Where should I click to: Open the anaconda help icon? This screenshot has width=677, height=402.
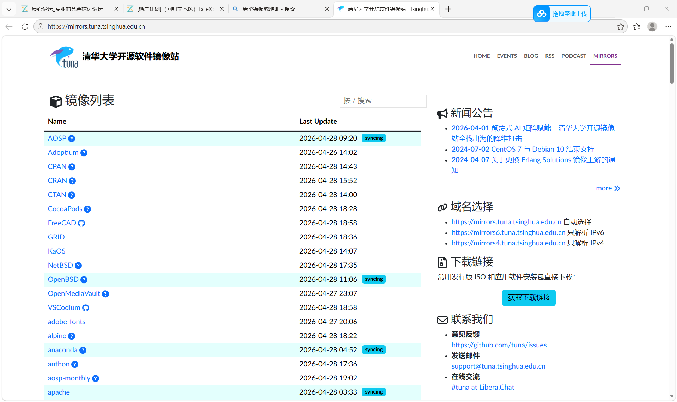[x=83, y=350]
